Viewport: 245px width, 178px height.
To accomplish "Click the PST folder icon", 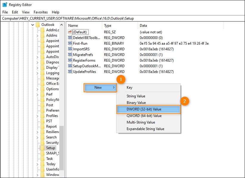I will click(x=42, y=121).
